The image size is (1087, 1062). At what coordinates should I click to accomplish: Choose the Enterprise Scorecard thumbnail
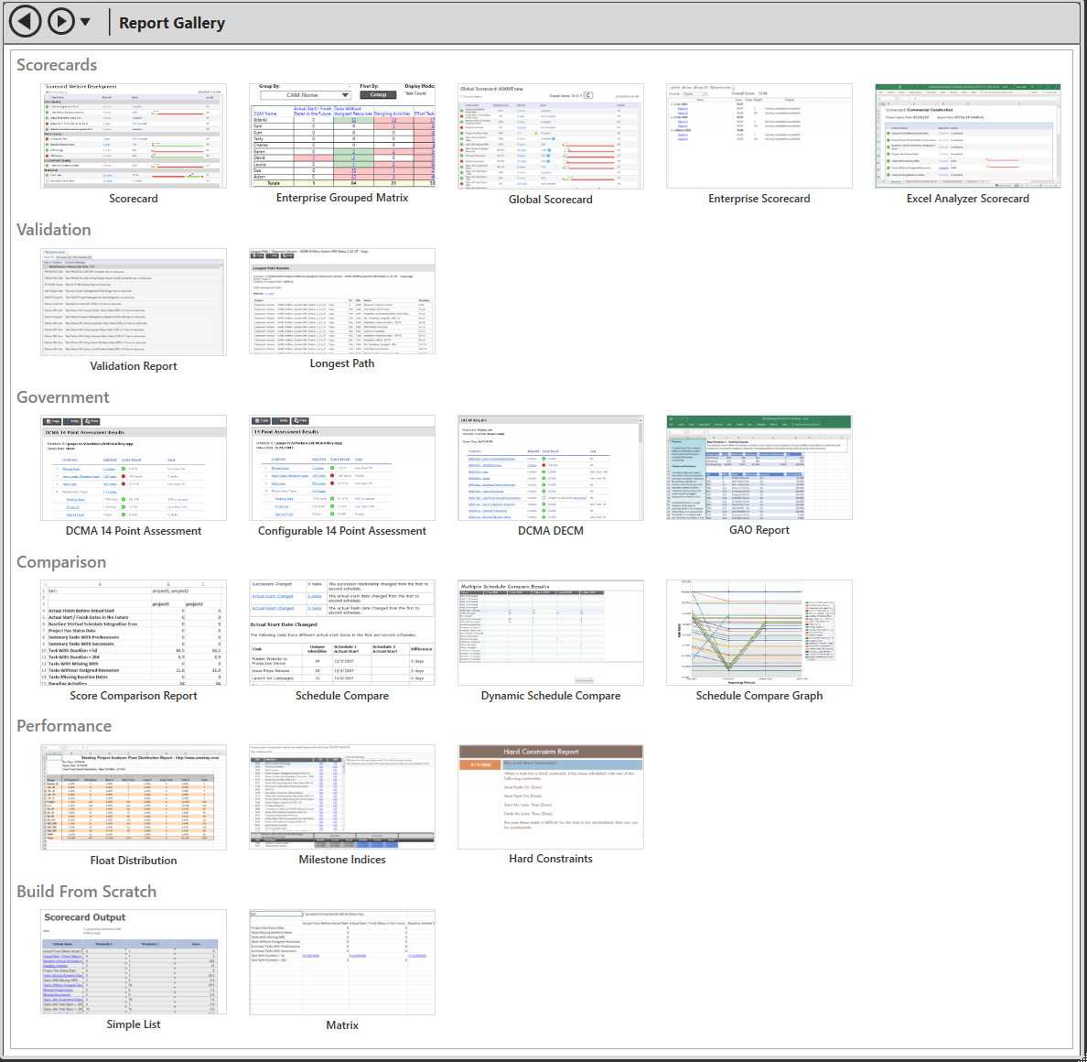click(759, 136)
